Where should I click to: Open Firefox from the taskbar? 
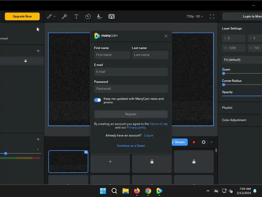click(x=137, y=191)
